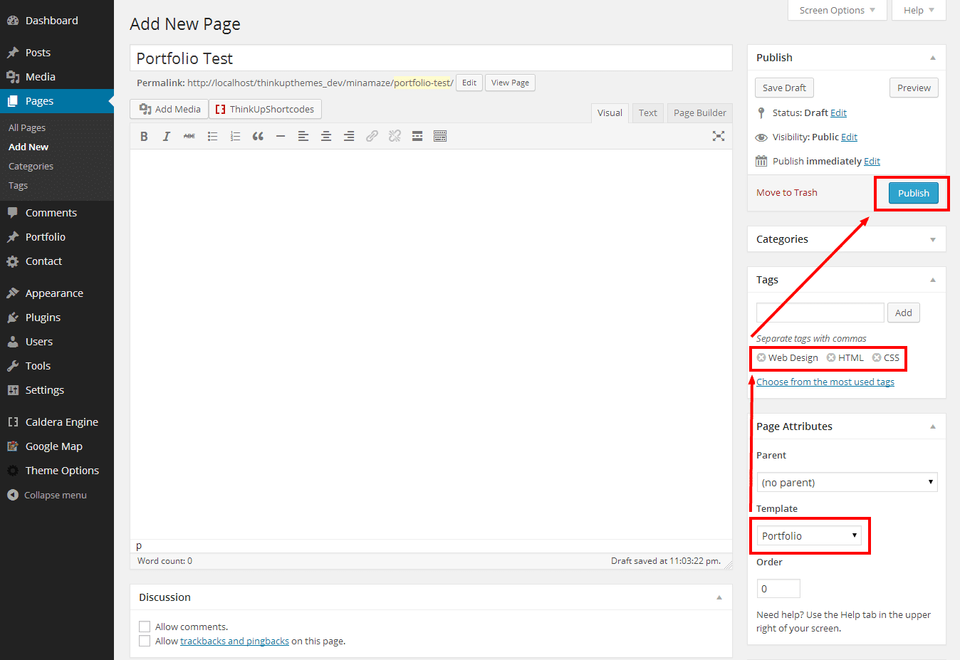Open Google Map menu

[57, 446]
